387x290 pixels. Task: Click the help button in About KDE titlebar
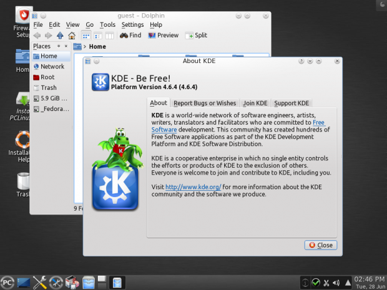301,61
